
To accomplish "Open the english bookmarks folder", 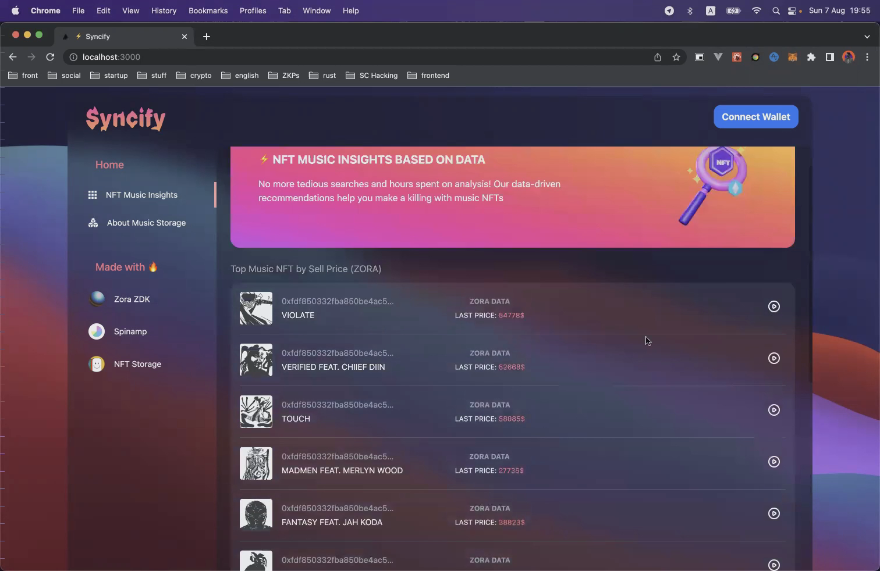I will click(240, 76).
